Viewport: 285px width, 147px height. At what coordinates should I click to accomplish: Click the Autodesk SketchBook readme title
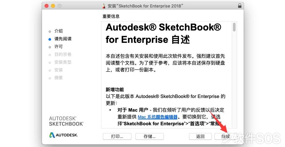pyautogui.click(x=163, y=33)
